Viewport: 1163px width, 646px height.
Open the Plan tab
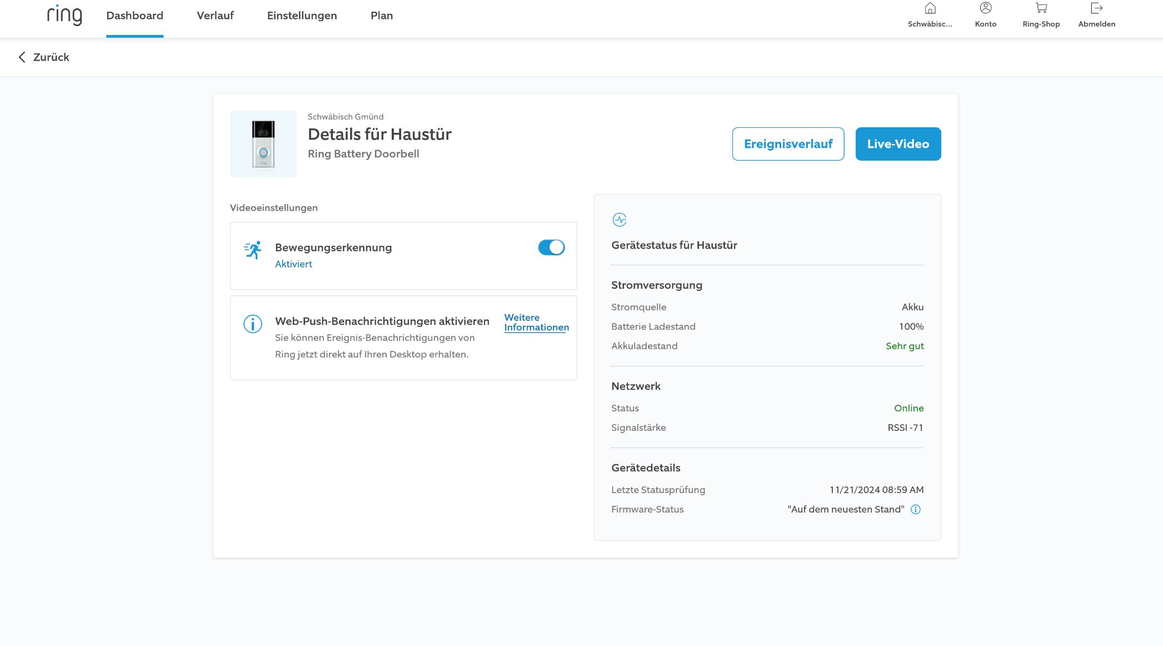381,16
